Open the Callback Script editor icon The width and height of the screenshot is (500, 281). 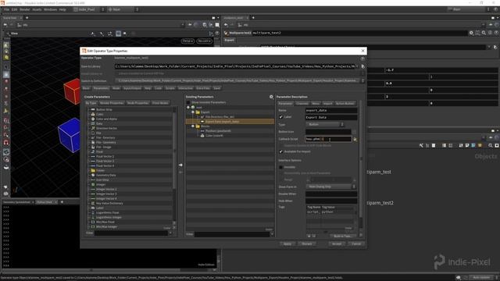[x=355, y=139]
